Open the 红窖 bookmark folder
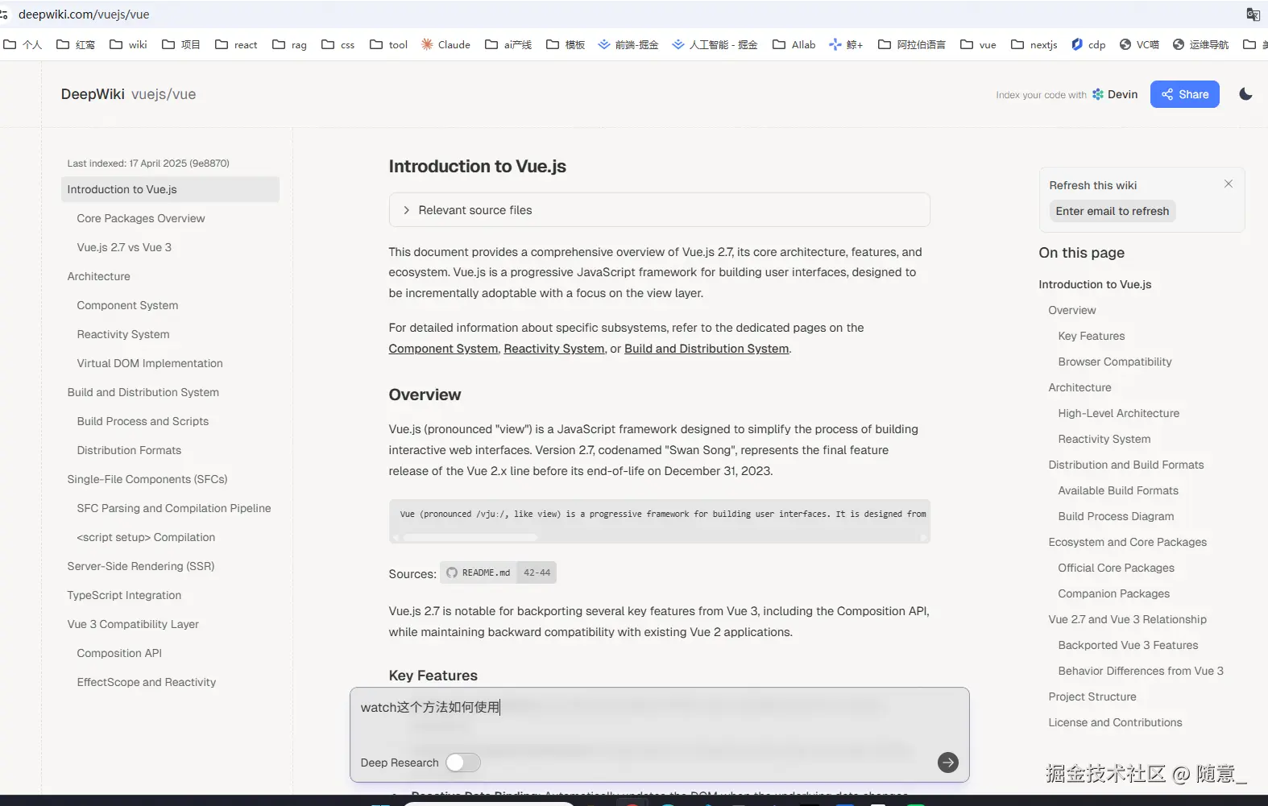The image size is (1268, 806). 76,45
